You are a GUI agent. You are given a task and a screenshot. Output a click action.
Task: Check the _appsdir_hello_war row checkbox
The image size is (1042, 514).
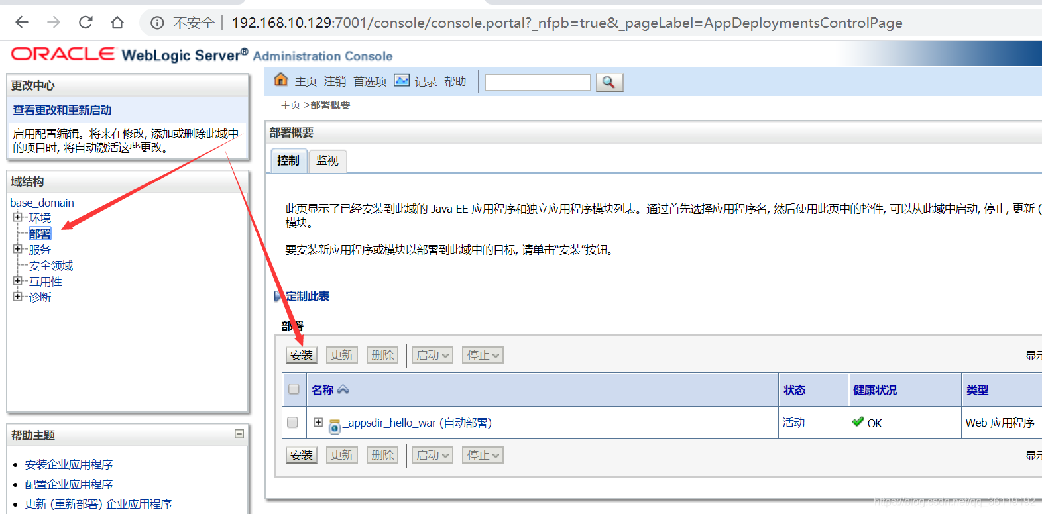pos(292,422)
